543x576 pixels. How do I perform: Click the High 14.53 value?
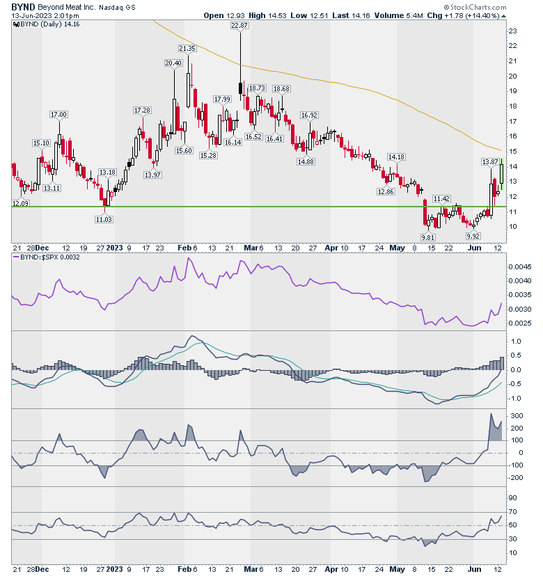(267, 16)
